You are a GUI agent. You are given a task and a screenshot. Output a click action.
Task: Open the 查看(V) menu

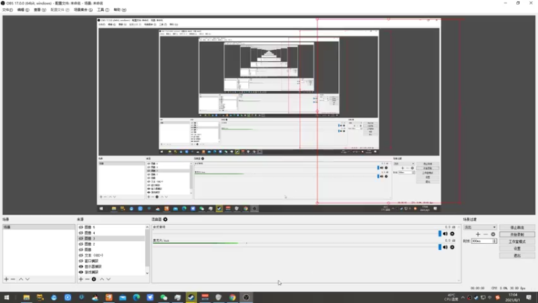pos(40,9)
